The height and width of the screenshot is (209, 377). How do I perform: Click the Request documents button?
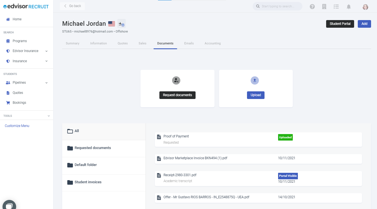177,95
